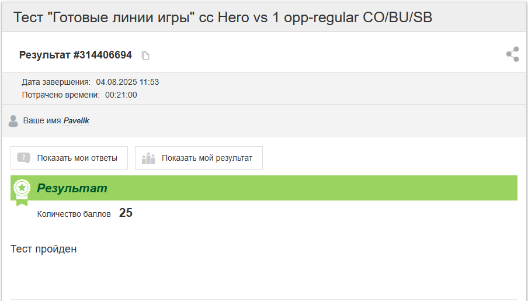Click the podium ranking icon
Image resolution: width=528 pixels, height=301 pixels.
(148, 158)
